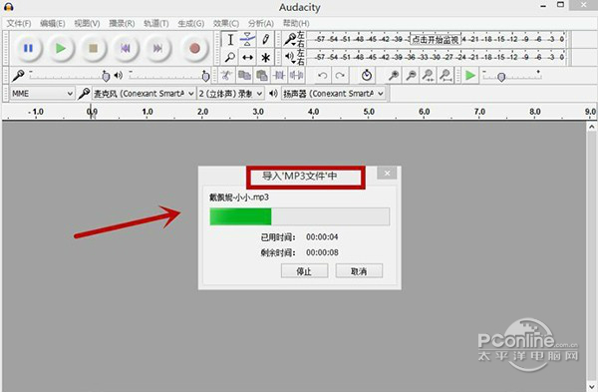The height and width of the screenshot is (392, 598).
Task: Open the 轨道(T) menu
Action: point(156,24)
